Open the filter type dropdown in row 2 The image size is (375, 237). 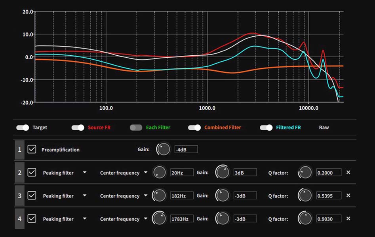[x=84, y=173]
